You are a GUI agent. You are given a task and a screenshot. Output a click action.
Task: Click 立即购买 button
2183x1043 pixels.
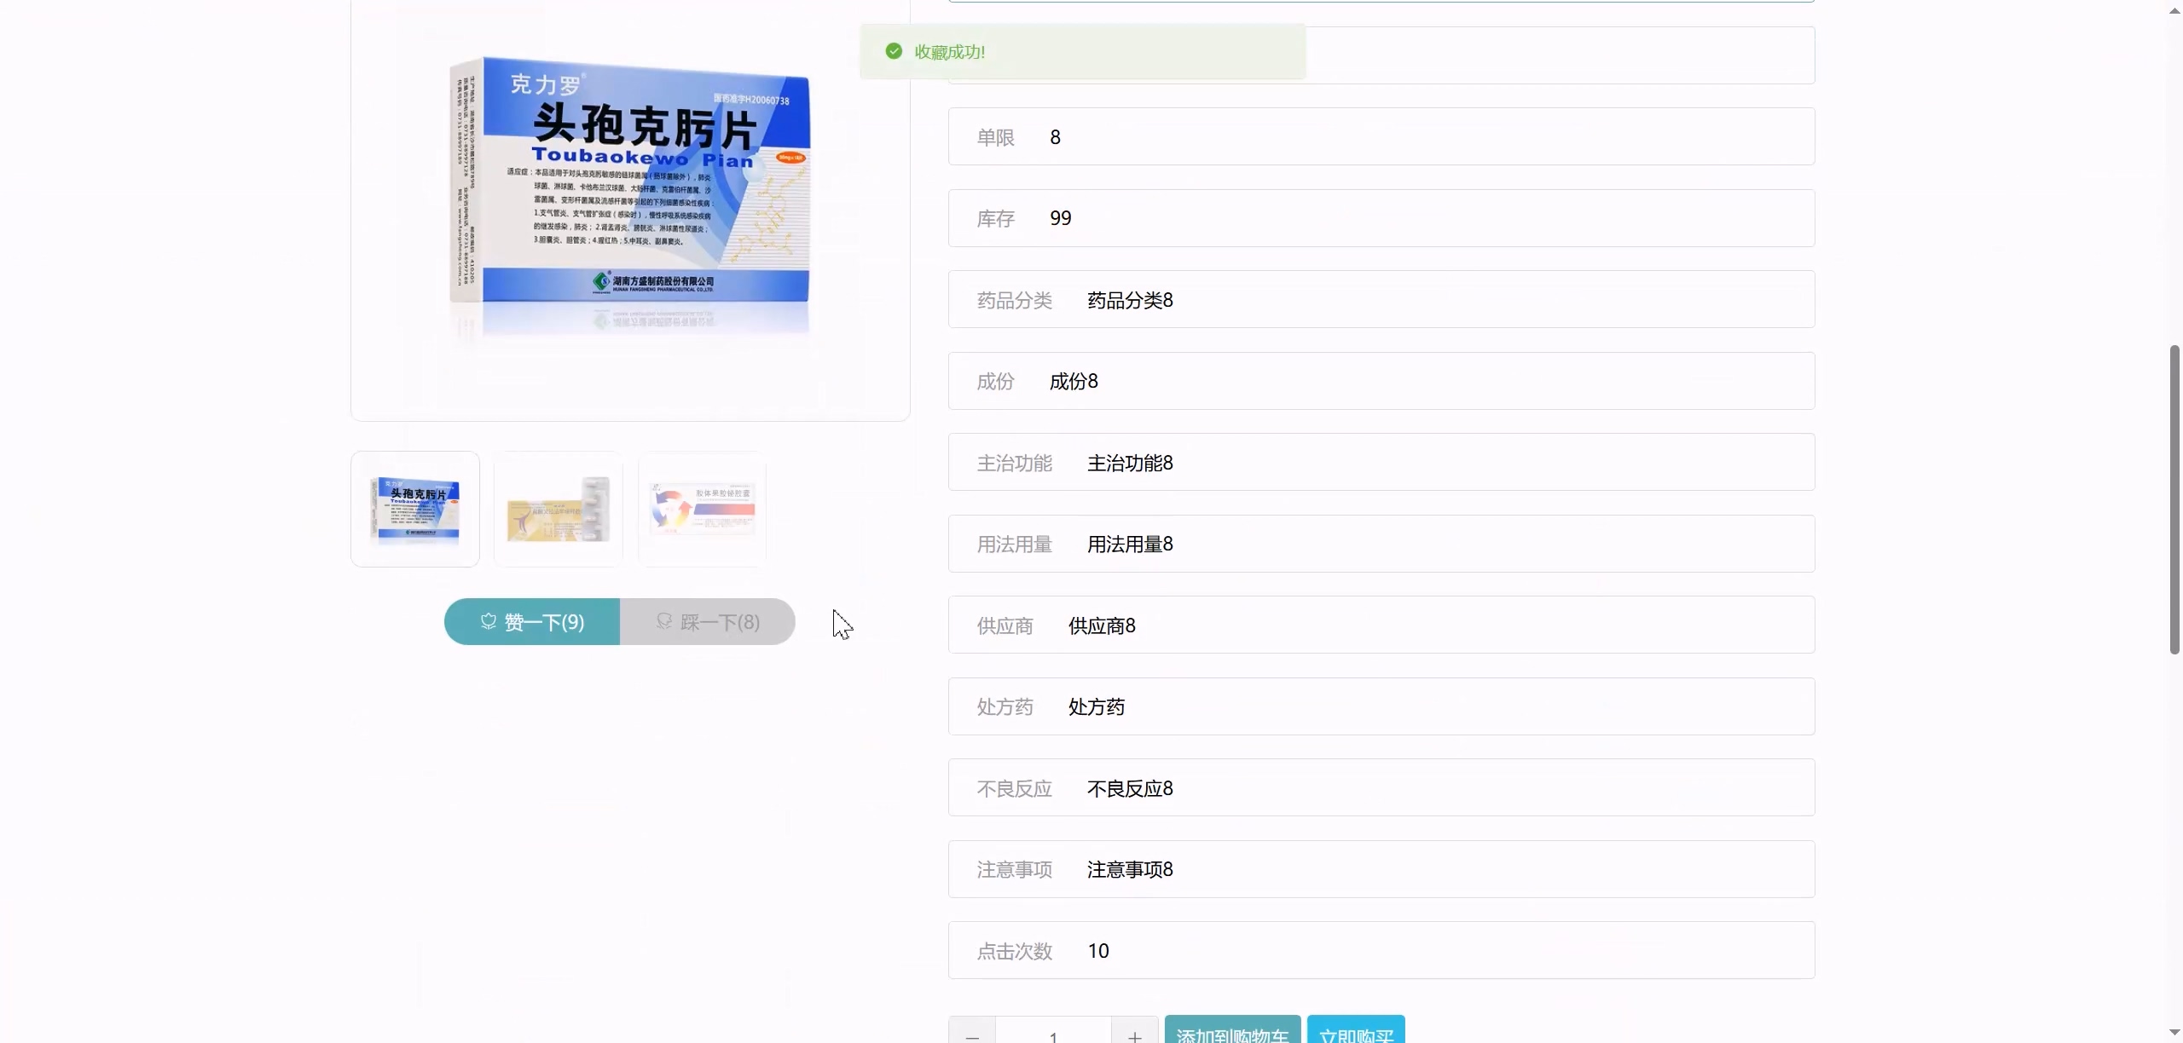(1356, 1032)
